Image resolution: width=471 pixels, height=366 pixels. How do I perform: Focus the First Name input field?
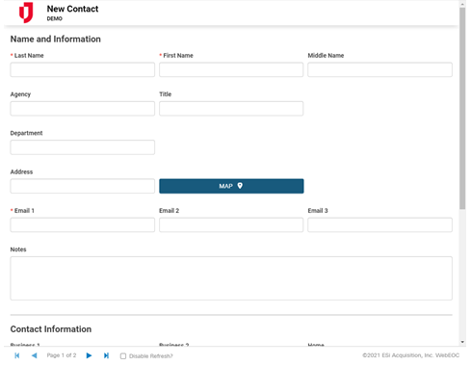coord(231,69)
